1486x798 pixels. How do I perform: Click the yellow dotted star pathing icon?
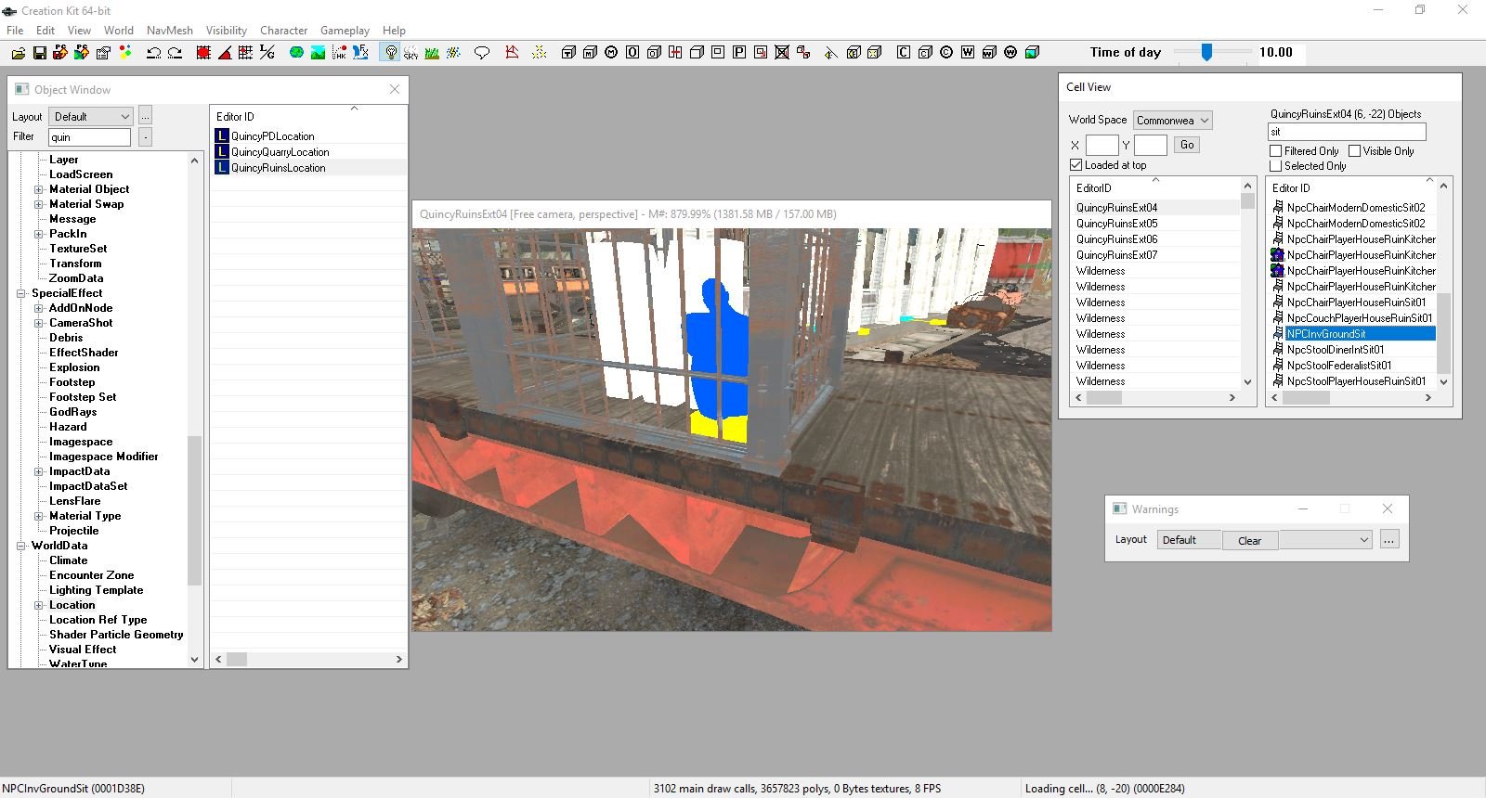tap(539, 53)
